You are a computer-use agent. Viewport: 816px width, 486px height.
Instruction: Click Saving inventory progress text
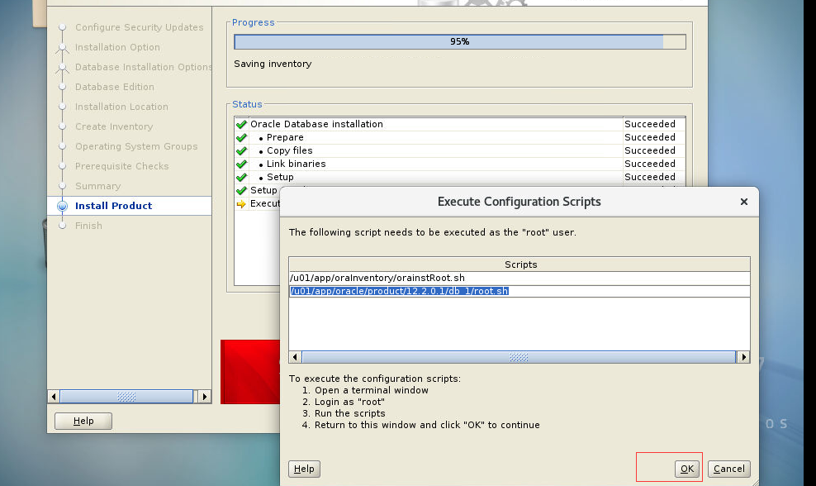[x=273, y=64]
